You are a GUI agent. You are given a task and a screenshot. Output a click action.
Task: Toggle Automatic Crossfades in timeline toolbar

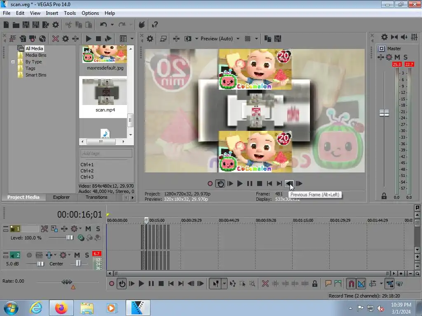coord(361,283)
